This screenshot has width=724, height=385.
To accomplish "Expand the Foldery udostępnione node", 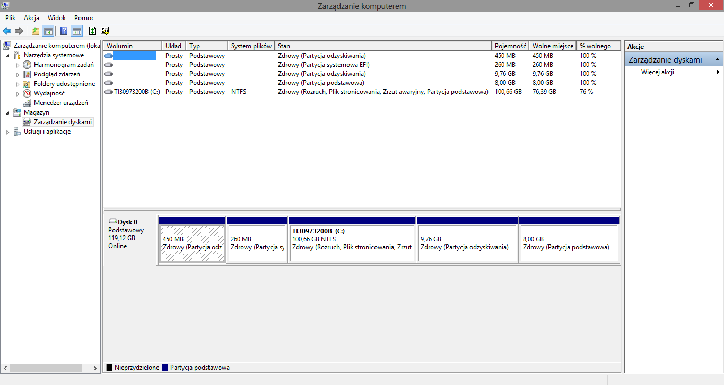I will (x=18, y=84).
